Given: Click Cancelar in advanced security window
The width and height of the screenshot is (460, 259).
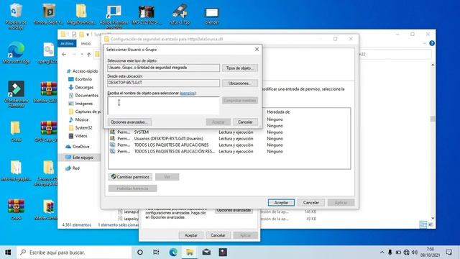Looking at the screenshot, I should (311, 203).
